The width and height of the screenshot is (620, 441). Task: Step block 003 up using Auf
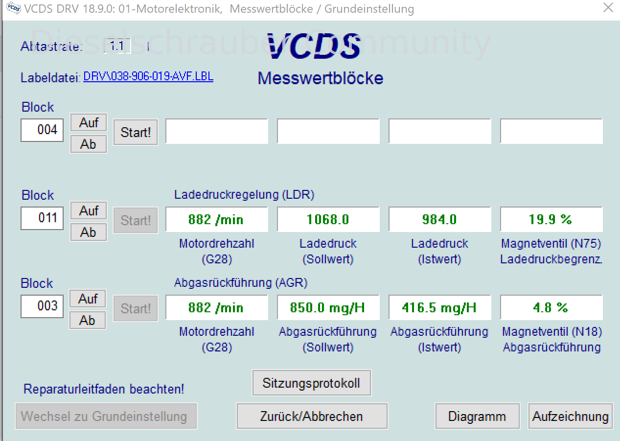coord(89,299)
